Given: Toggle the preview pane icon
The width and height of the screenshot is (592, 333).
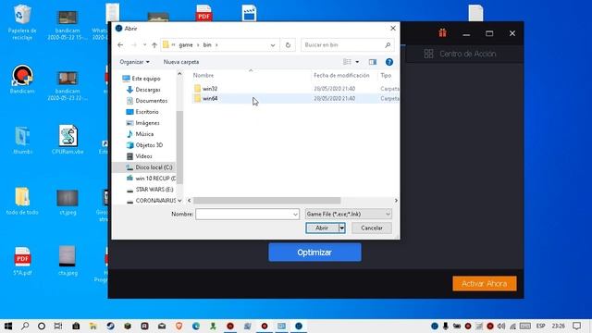Looking at the screenshot, I should click(373, 62).
